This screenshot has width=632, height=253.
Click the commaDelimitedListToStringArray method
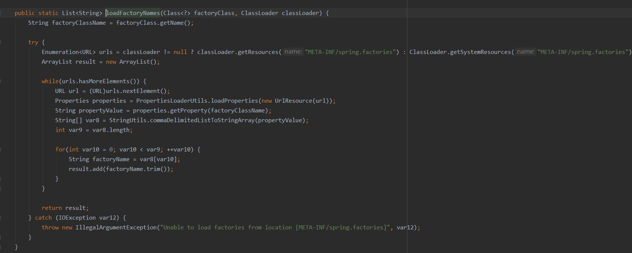click(202, 120)
